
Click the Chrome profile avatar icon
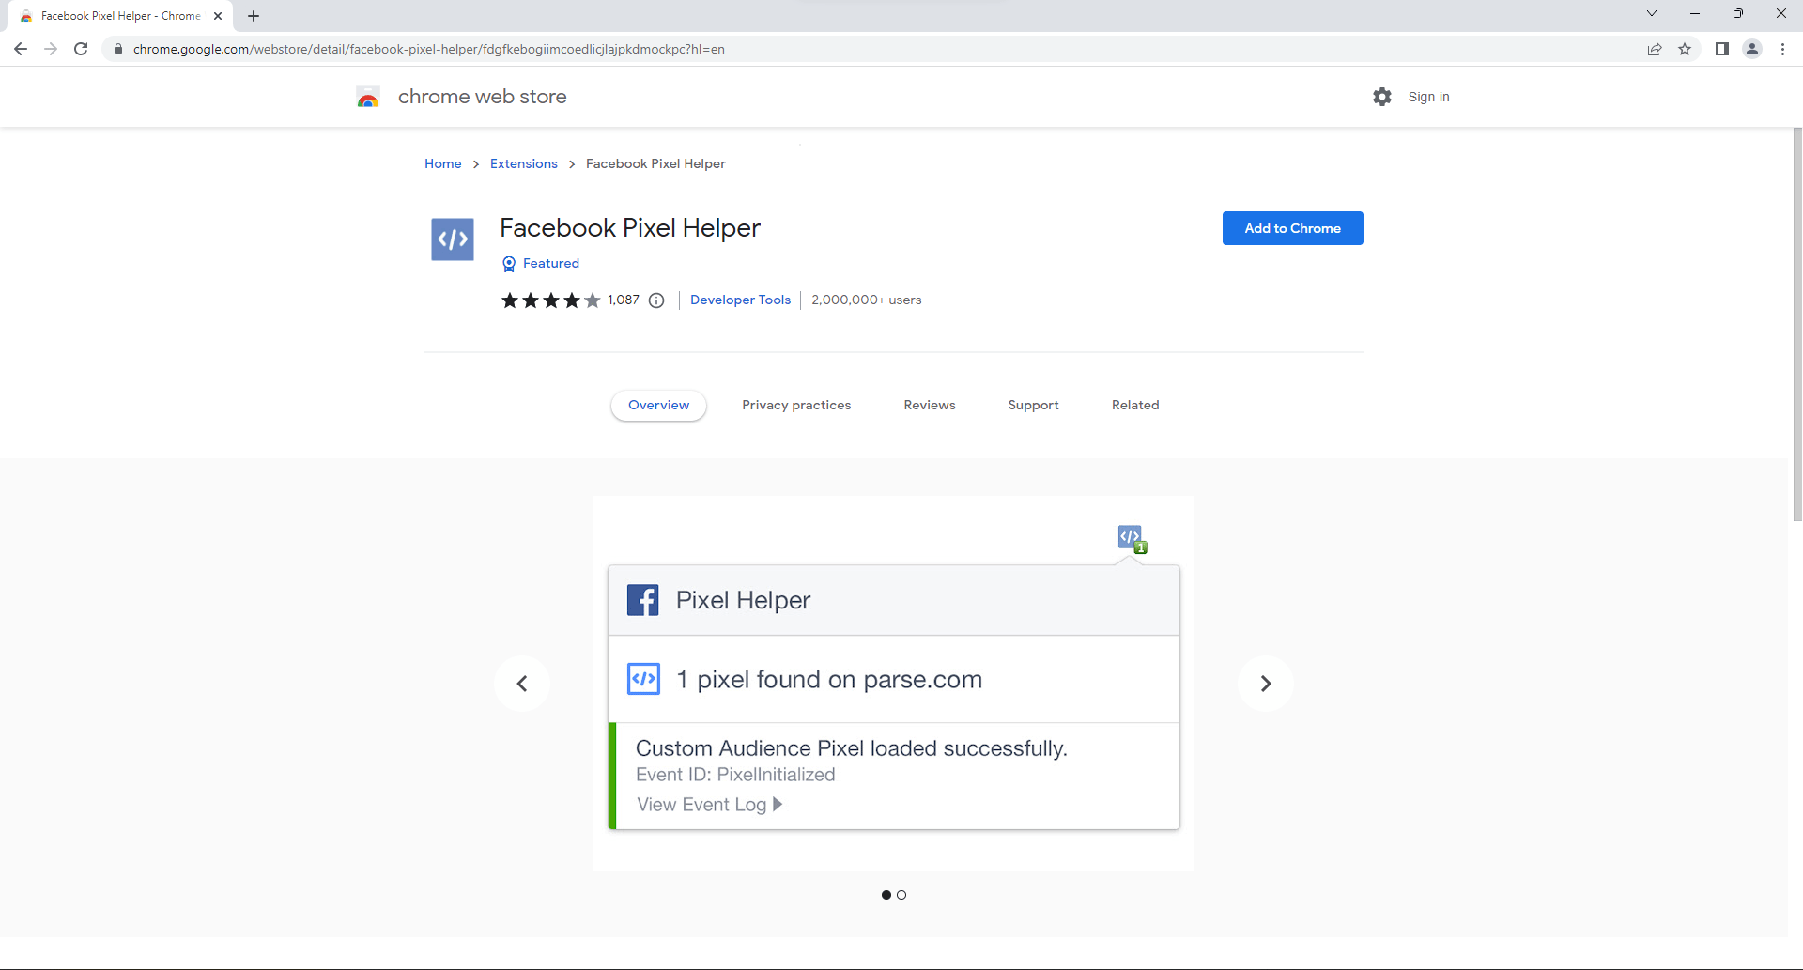(x=1751, y=49)
